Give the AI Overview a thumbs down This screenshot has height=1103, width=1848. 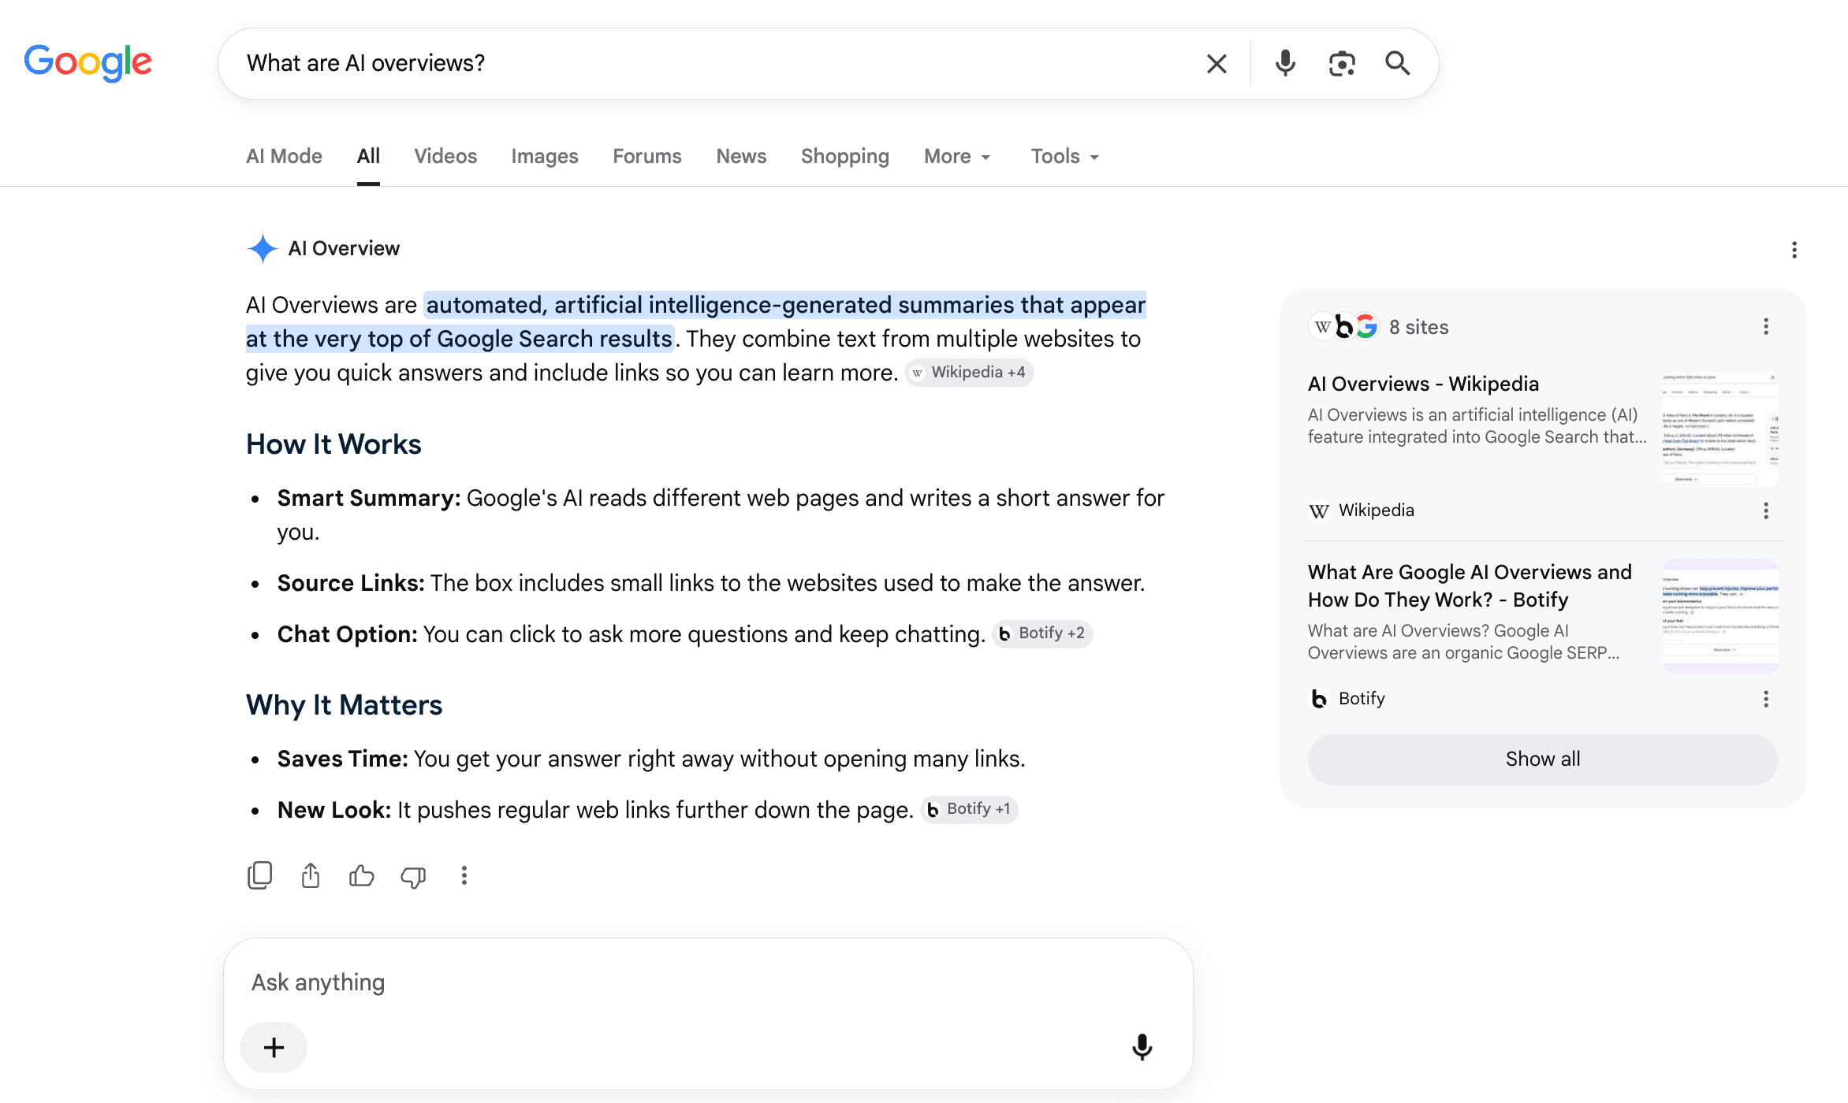pos(413,876)
